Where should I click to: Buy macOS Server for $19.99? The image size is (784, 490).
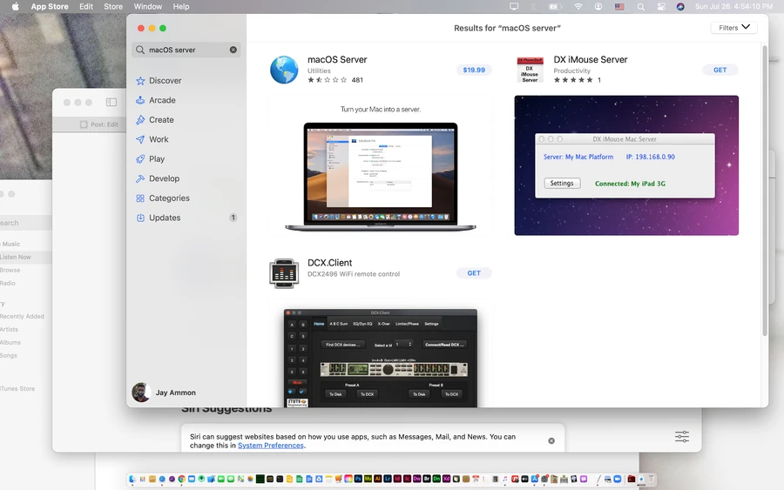click(x=474, y=70)
